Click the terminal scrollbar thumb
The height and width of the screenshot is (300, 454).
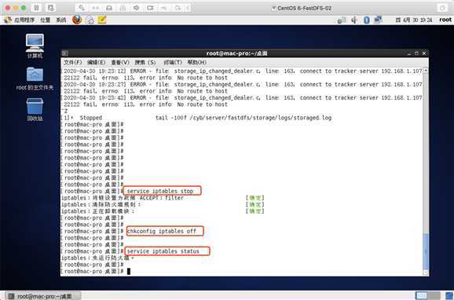426,251
